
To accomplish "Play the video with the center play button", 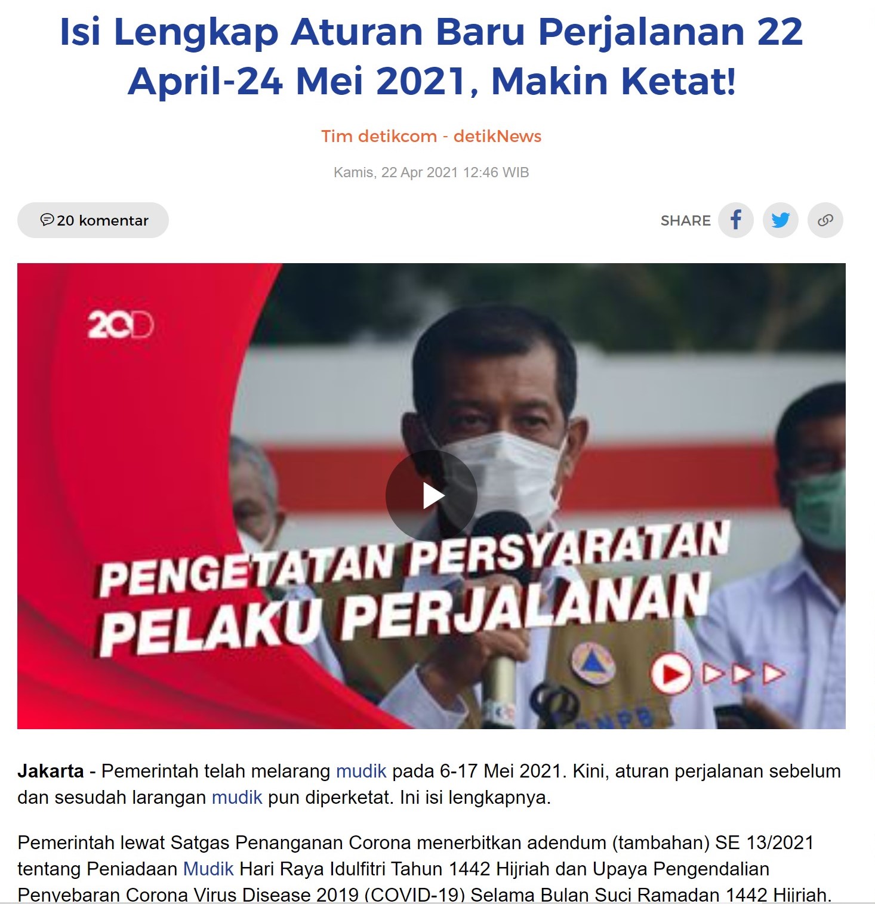I will pyautogui.click(x=432, y=496).
